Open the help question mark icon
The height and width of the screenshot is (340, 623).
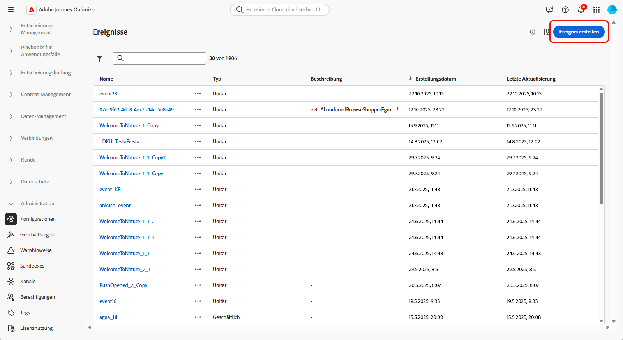[x=565, y=10]
